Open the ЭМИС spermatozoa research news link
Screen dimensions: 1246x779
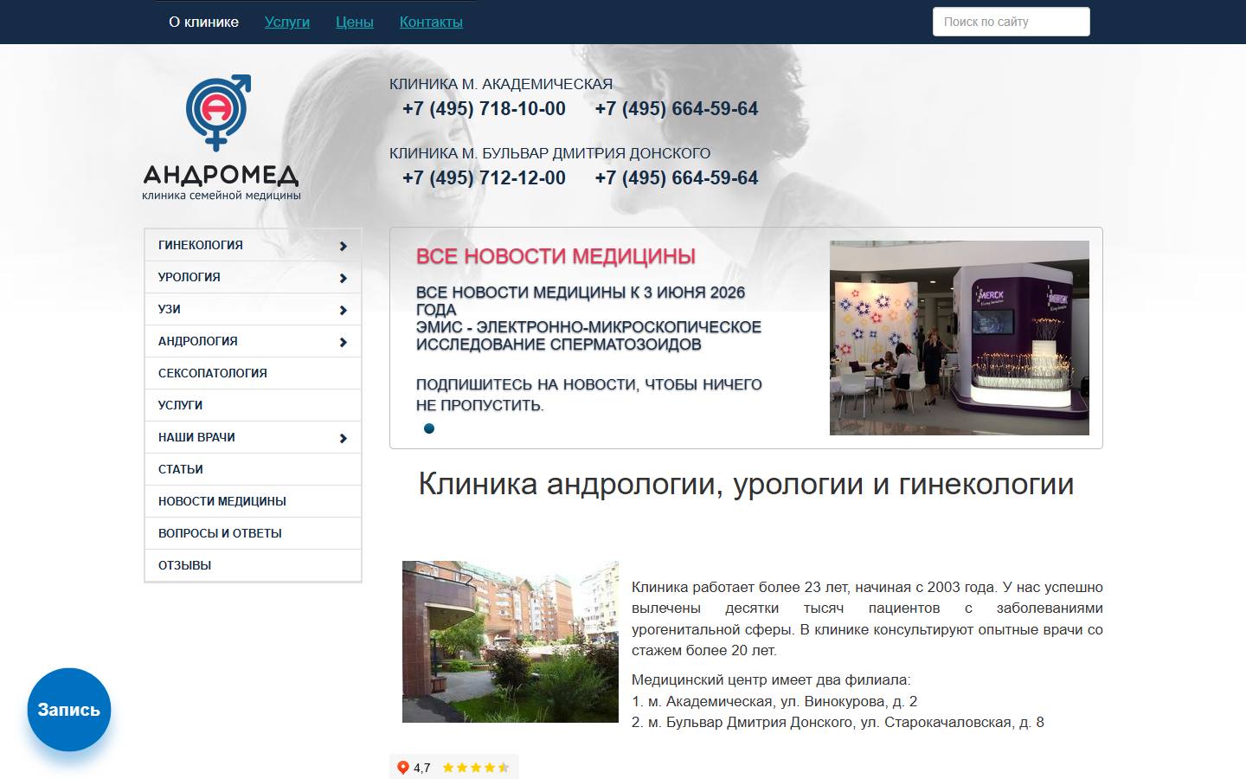588,336
